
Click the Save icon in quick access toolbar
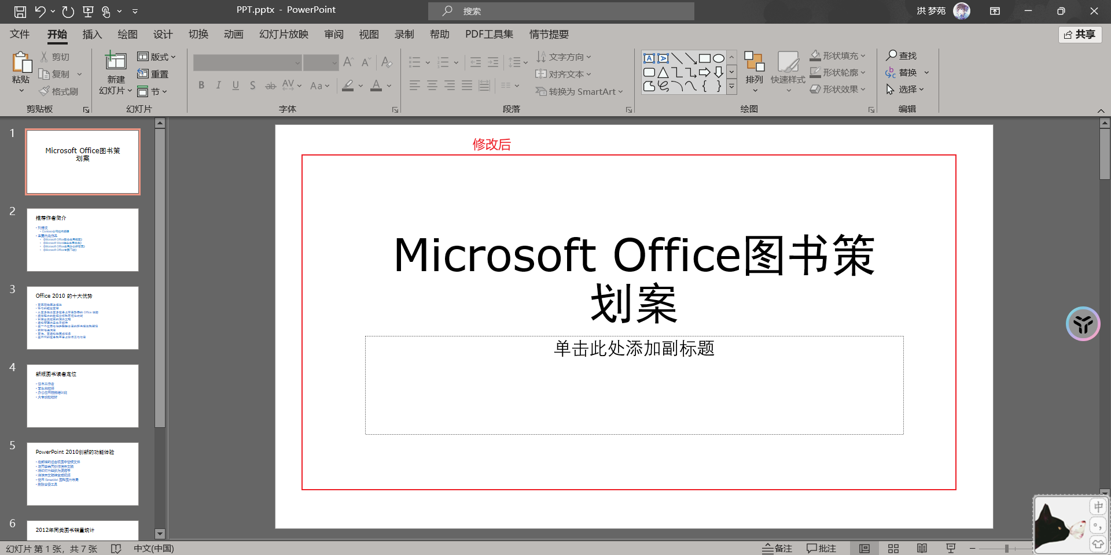(x=20, y=11)
